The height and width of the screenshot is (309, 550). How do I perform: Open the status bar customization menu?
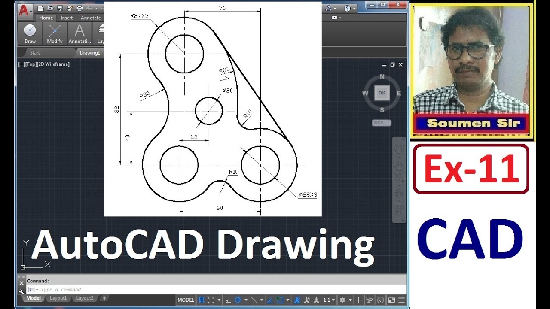[x=402, y=300]
